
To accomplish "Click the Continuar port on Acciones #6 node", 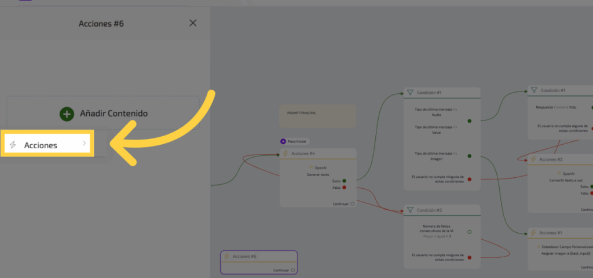I will pyautogui.click(x=293, y=270).
